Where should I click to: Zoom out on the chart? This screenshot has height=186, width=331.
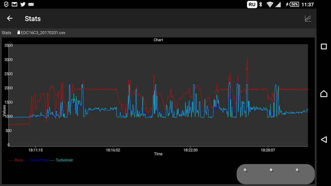click(271, 170)
